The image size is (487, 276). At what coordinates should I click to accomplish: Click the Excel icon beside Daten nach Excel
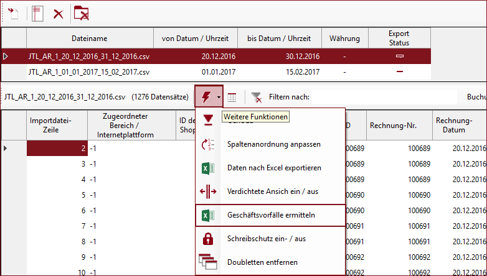pos(208,168)
